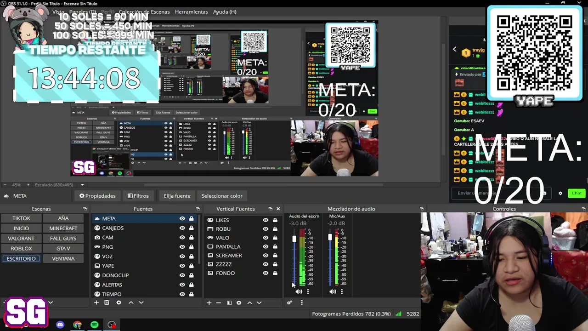Move scene down arrow in Escenas toolbar
The height and width of the screenshot is (331, 588).
coord(51,302)
